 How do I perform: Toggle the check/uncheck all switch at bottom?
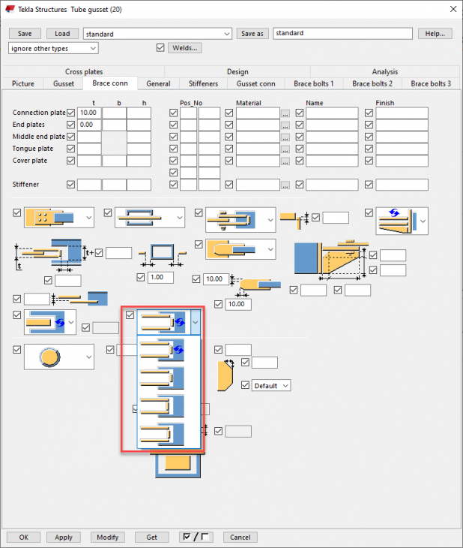196,537
